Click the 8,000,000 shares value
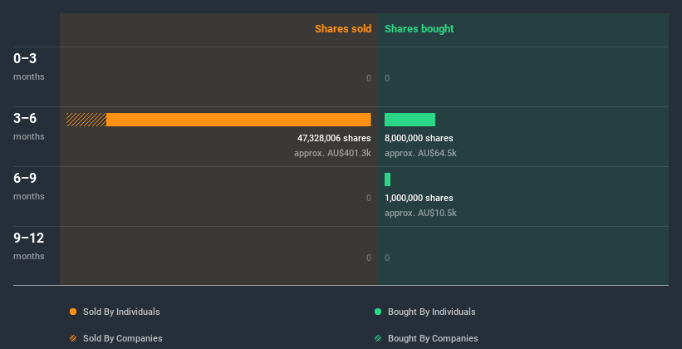This screenshot has height=349, width=682. [x=419, y=138]
